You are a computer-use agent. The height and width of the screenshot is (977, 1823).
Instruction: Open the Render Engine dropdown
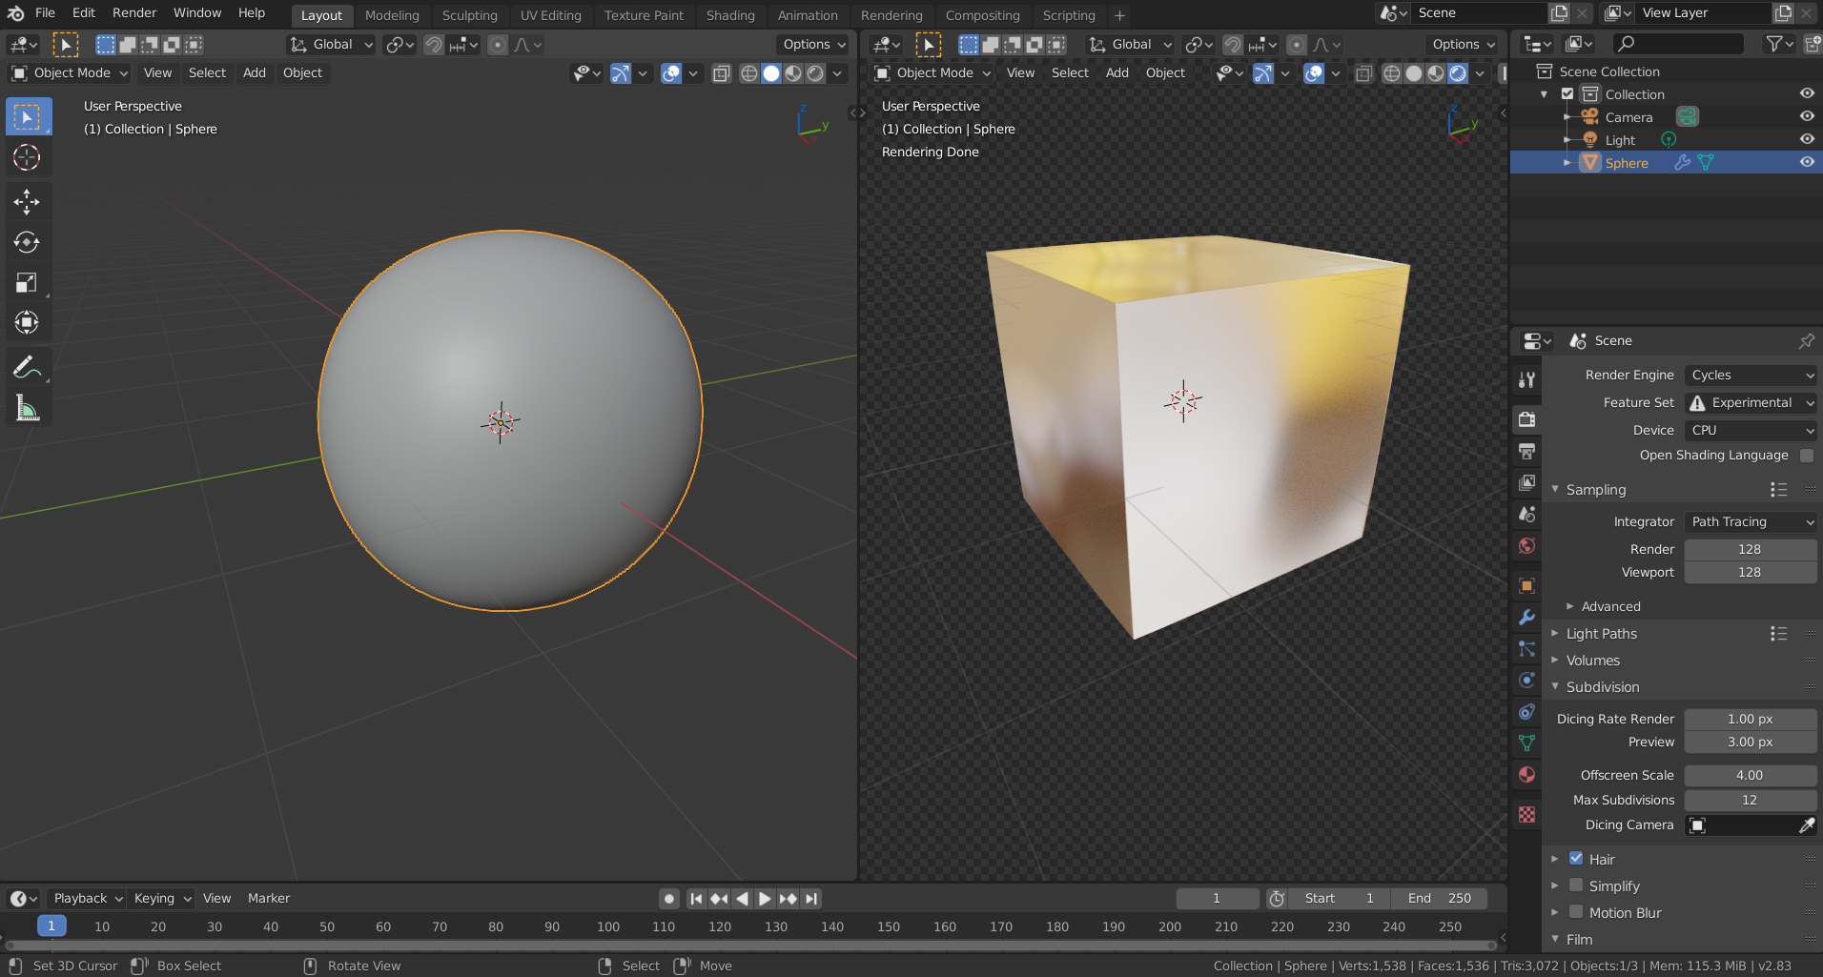point(1751,375)
